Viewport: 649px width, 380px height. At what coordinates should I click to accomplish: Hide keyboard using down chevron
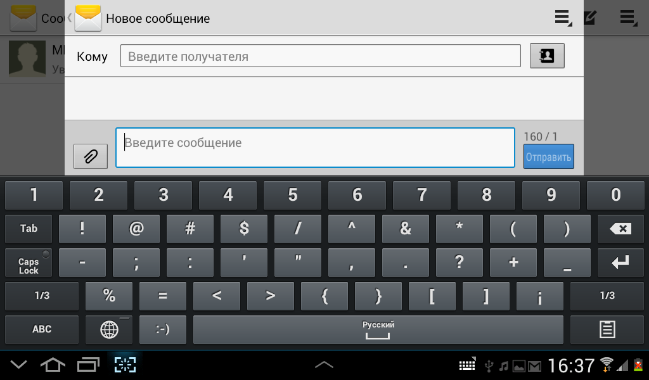pyautogui.click(x=18, y=365)
